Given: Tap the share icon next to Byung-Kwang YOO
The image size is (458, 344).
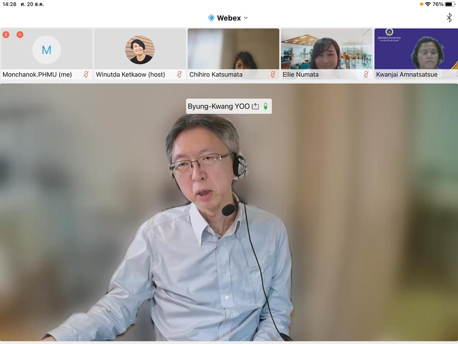Looking at the screenshot, I should point(255,106).
